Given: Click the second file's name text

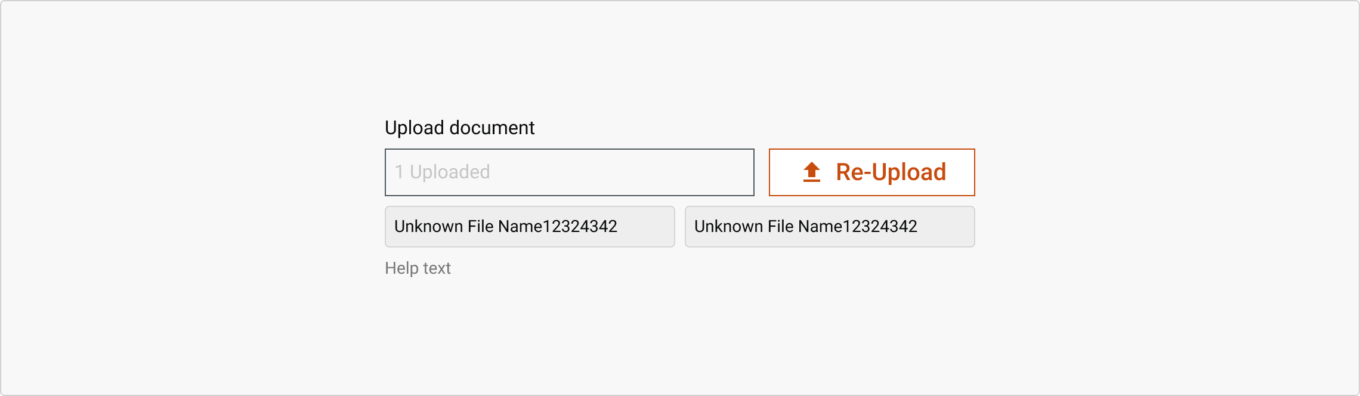Looking at the screenshot, I should click(805, 227).
